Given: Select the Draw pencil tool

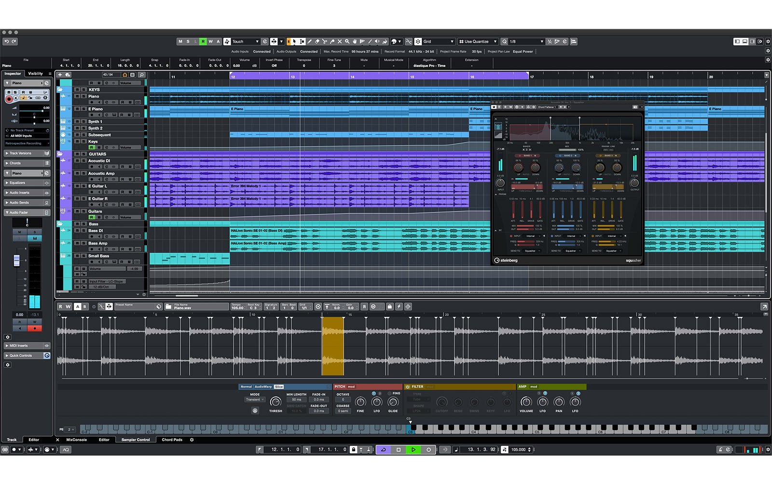Looking at the screenshot, I should (x=309, y=41).
